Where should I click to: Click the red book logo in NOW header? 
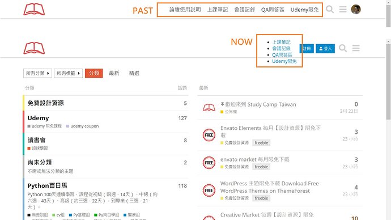(x=34, y=48)
